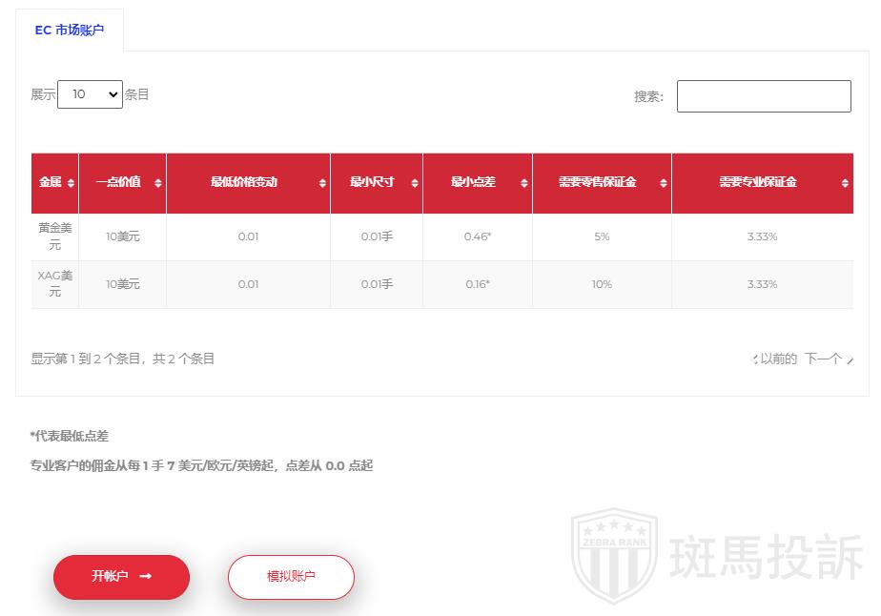Click the 需要零售保证金 header label
This screenshot has width=881, height=616.
click(x=597, y=182)
